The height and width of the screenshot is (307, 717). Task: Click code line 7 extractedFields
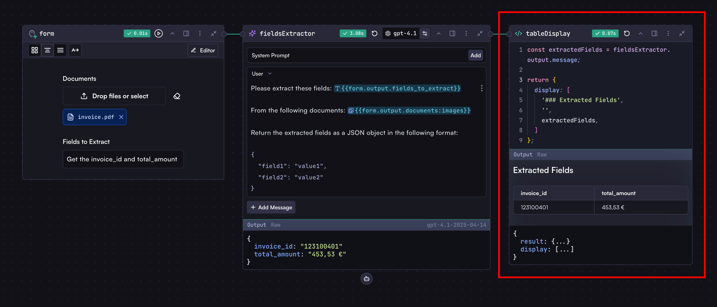pyautogui.click(x=570, y=120)
